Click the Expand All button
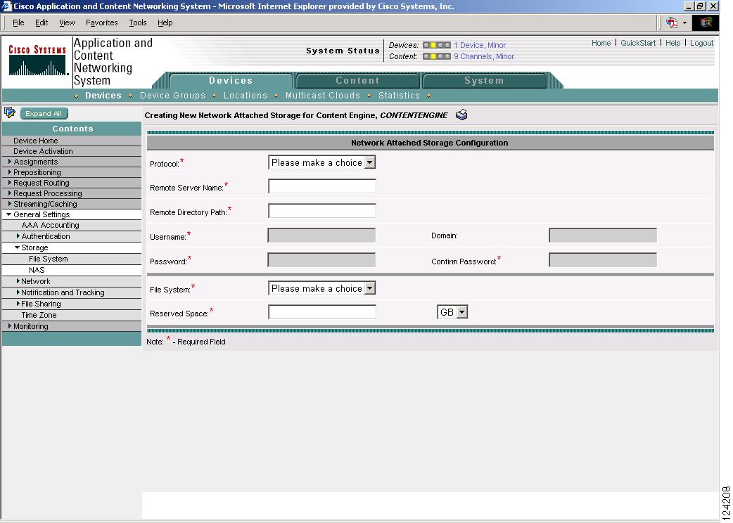This screenshot has height=523, width=733. (44, 113)
